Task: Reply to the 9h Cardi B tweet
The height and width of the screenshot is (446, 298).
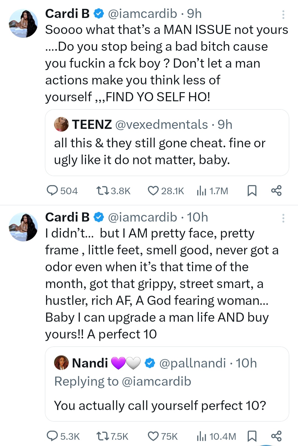Action: (52, 191)
